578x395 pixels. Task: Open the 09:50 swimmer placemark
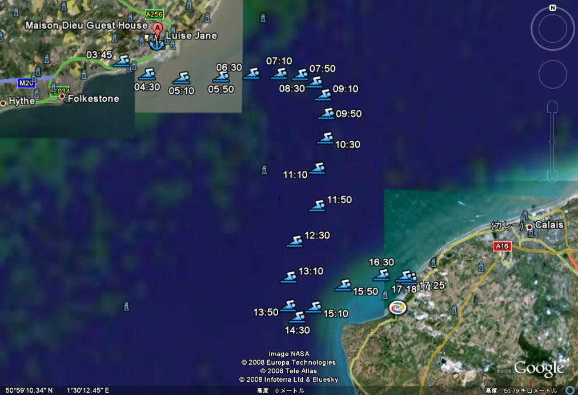[326, 114]
